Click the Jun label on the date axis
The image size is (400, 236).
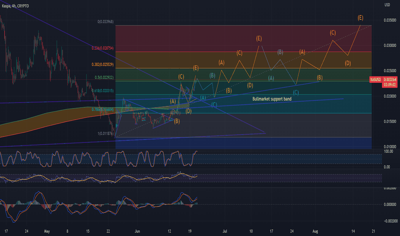137,231
